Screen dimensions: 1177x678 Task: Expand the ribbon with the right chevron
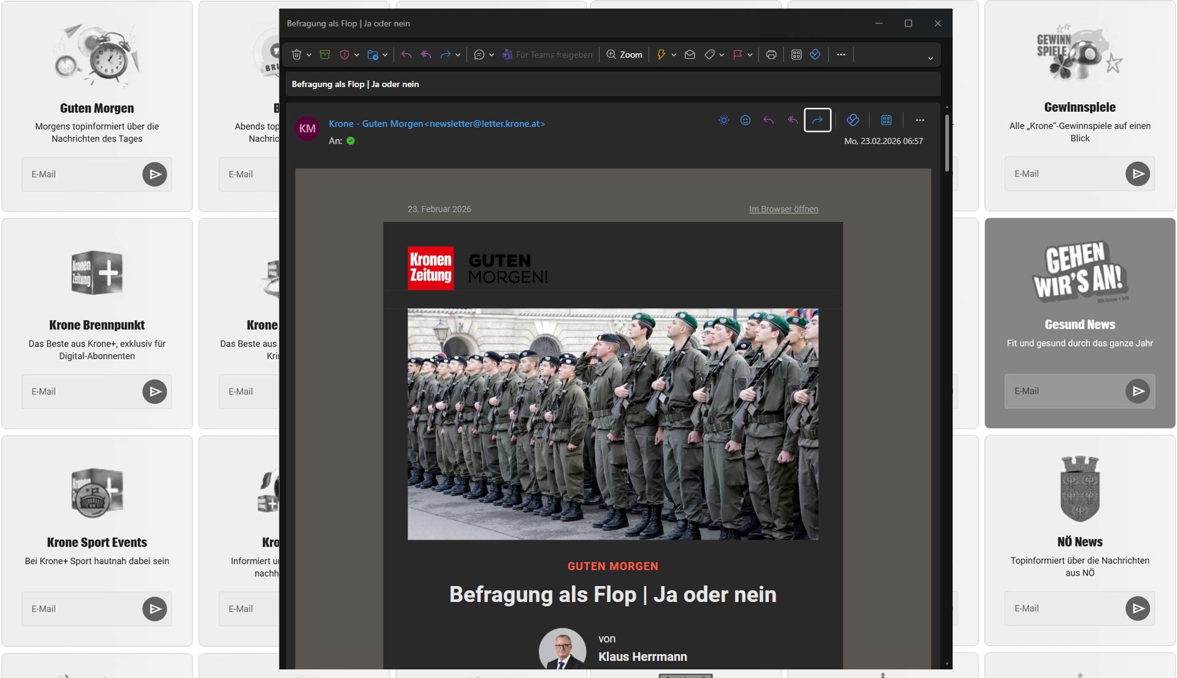click(930, 58)
